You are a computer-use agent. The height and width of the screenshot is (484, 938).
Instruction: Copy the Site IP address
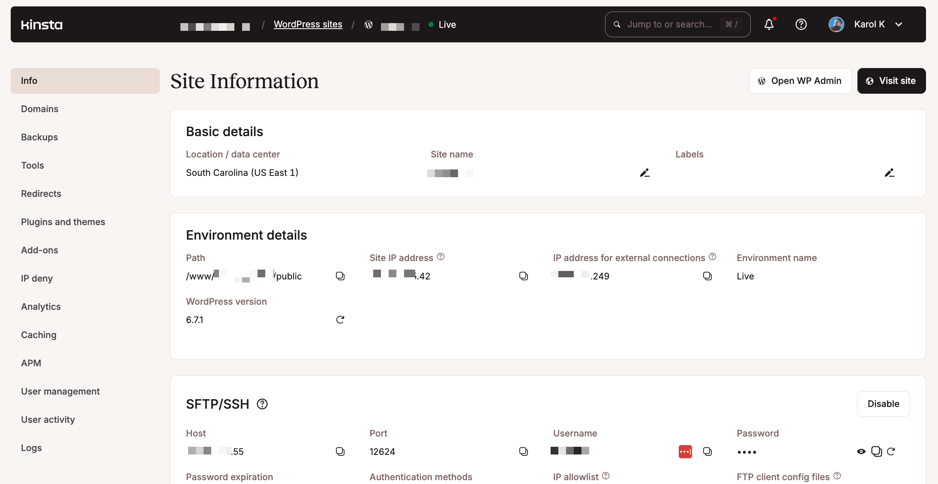[x=524, y=276]
